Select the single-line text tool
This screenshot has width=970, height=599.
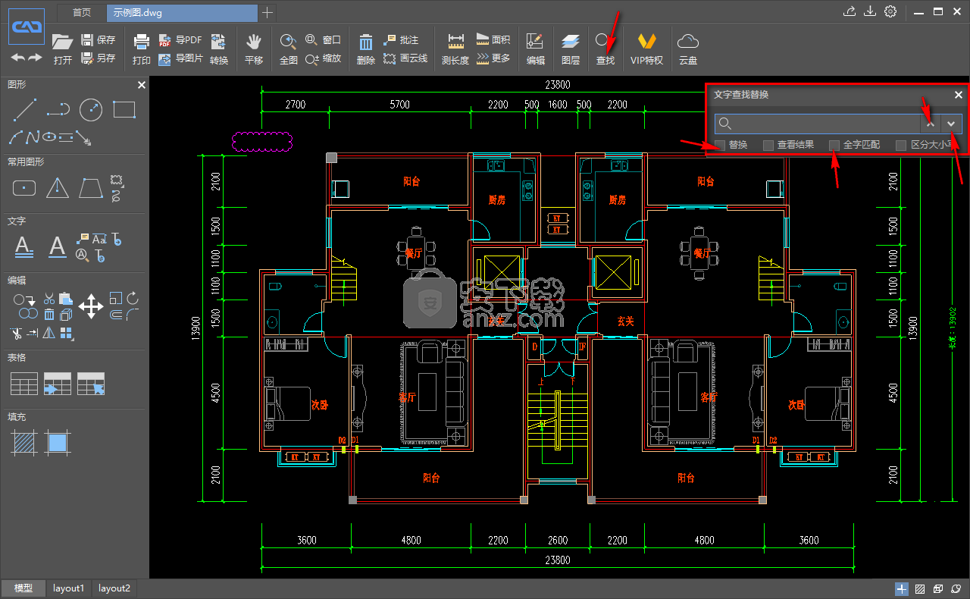tap(58, 246)
